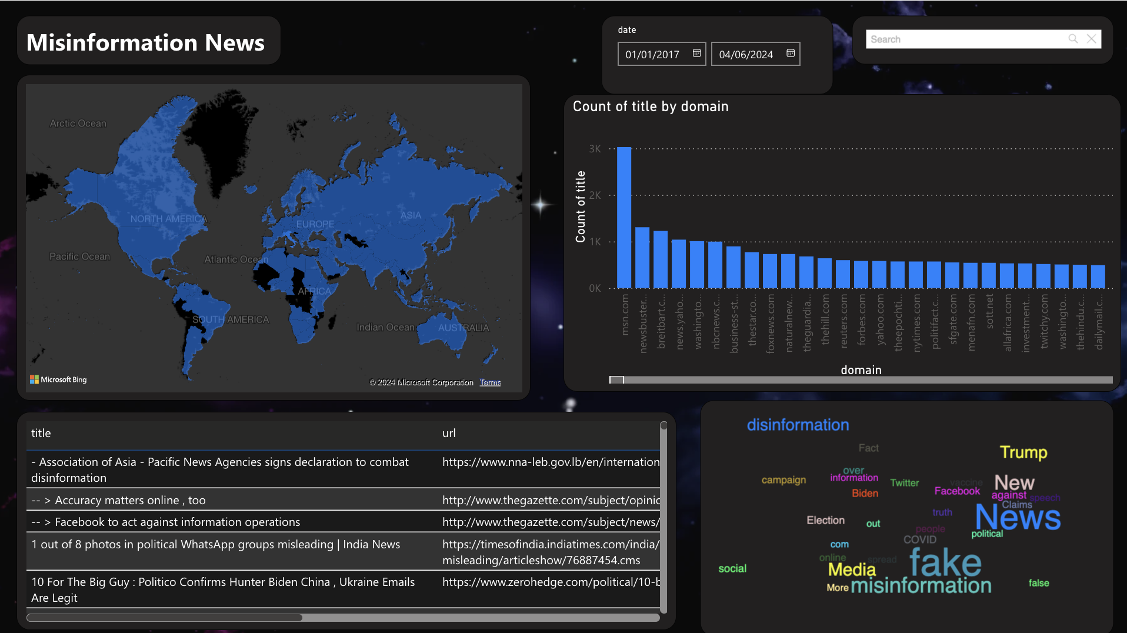Open the start date calendar picker icon
Viewport: 1127px width, 633px height.
[696, 54]
